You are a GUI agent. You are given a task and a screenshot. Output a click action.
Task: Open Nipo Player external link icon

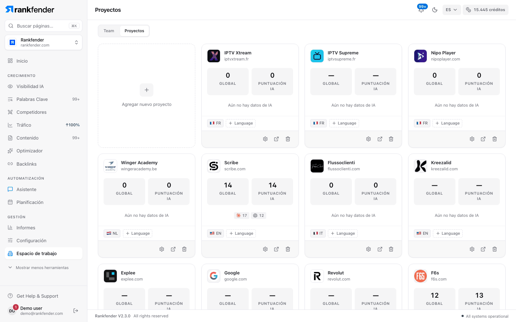click(x=483, y=139)
